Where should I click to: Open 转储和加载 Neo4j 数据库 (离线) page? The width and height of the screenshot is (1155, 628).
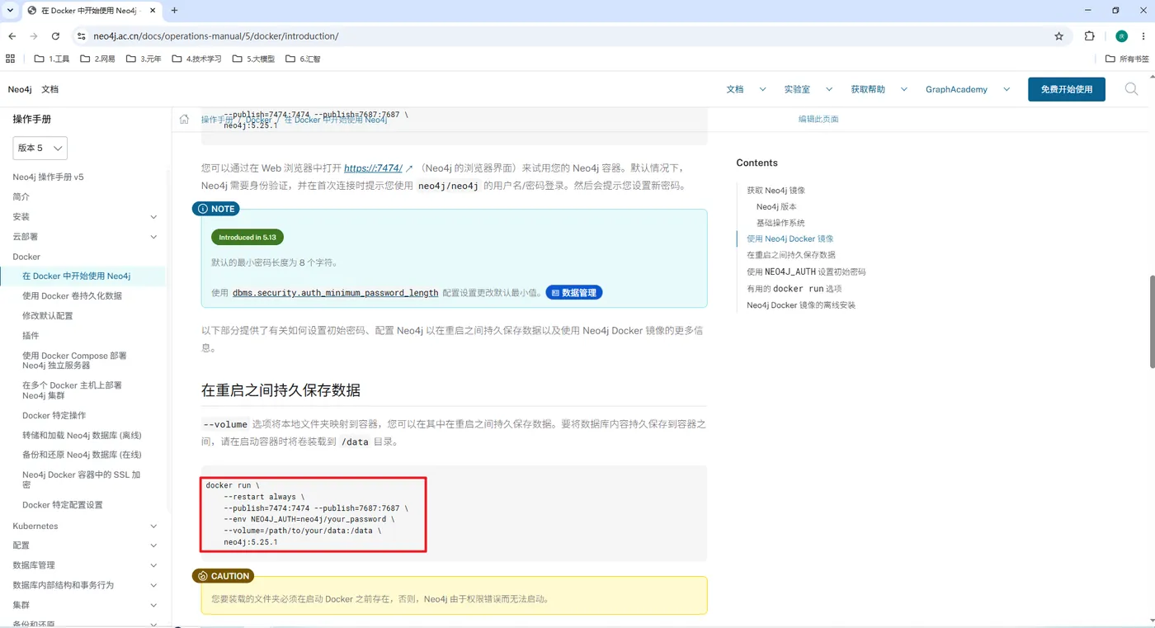(x=82, y=435)
